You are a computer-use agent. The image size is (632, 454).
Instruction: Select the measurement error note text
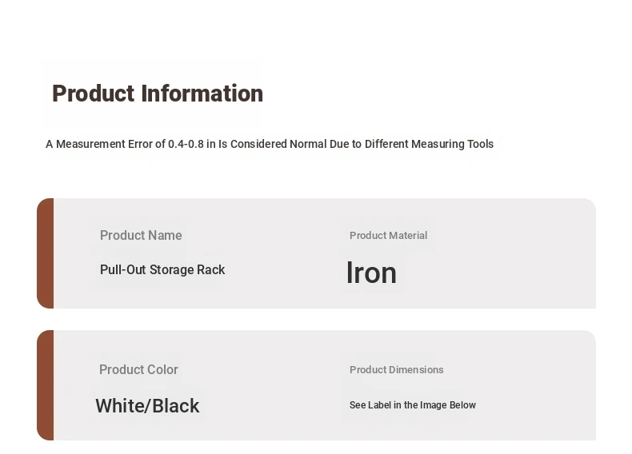(x=269, y=144)
